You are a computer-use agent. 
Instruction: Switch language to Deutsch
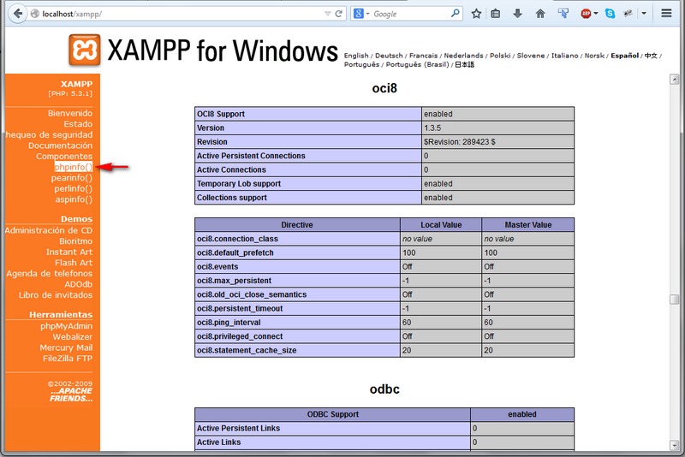pyautogui.click(x=389, y=56)
